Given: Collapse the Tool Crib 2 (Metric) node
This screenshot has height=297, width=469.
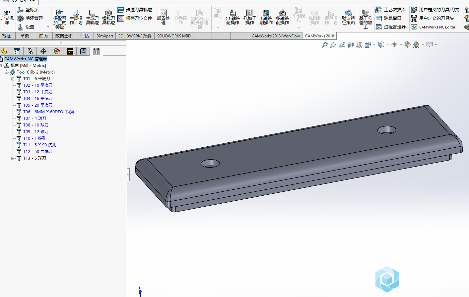Looking at the screenshot, I should [x=6, y=72].
